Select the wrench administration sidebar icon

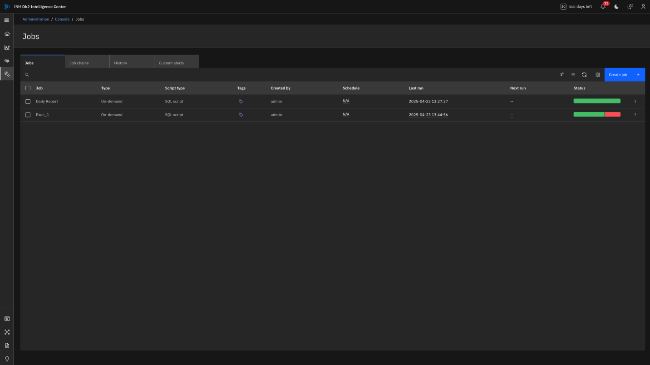[7, 74]
